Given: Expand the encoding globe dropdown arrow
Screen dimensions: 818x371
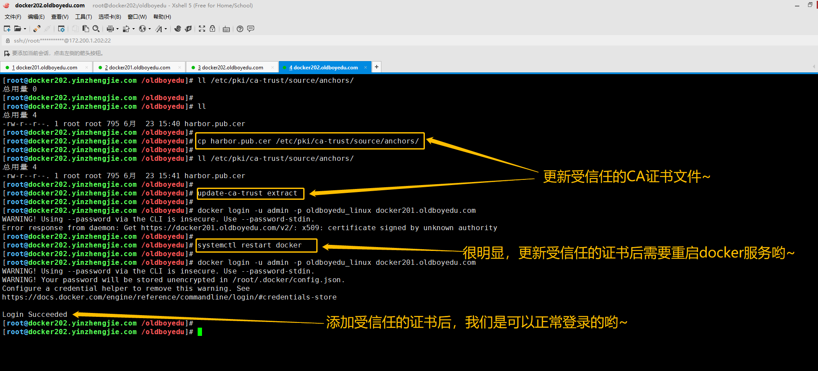Looking at the screenshot, I should [x=150, y=29].
